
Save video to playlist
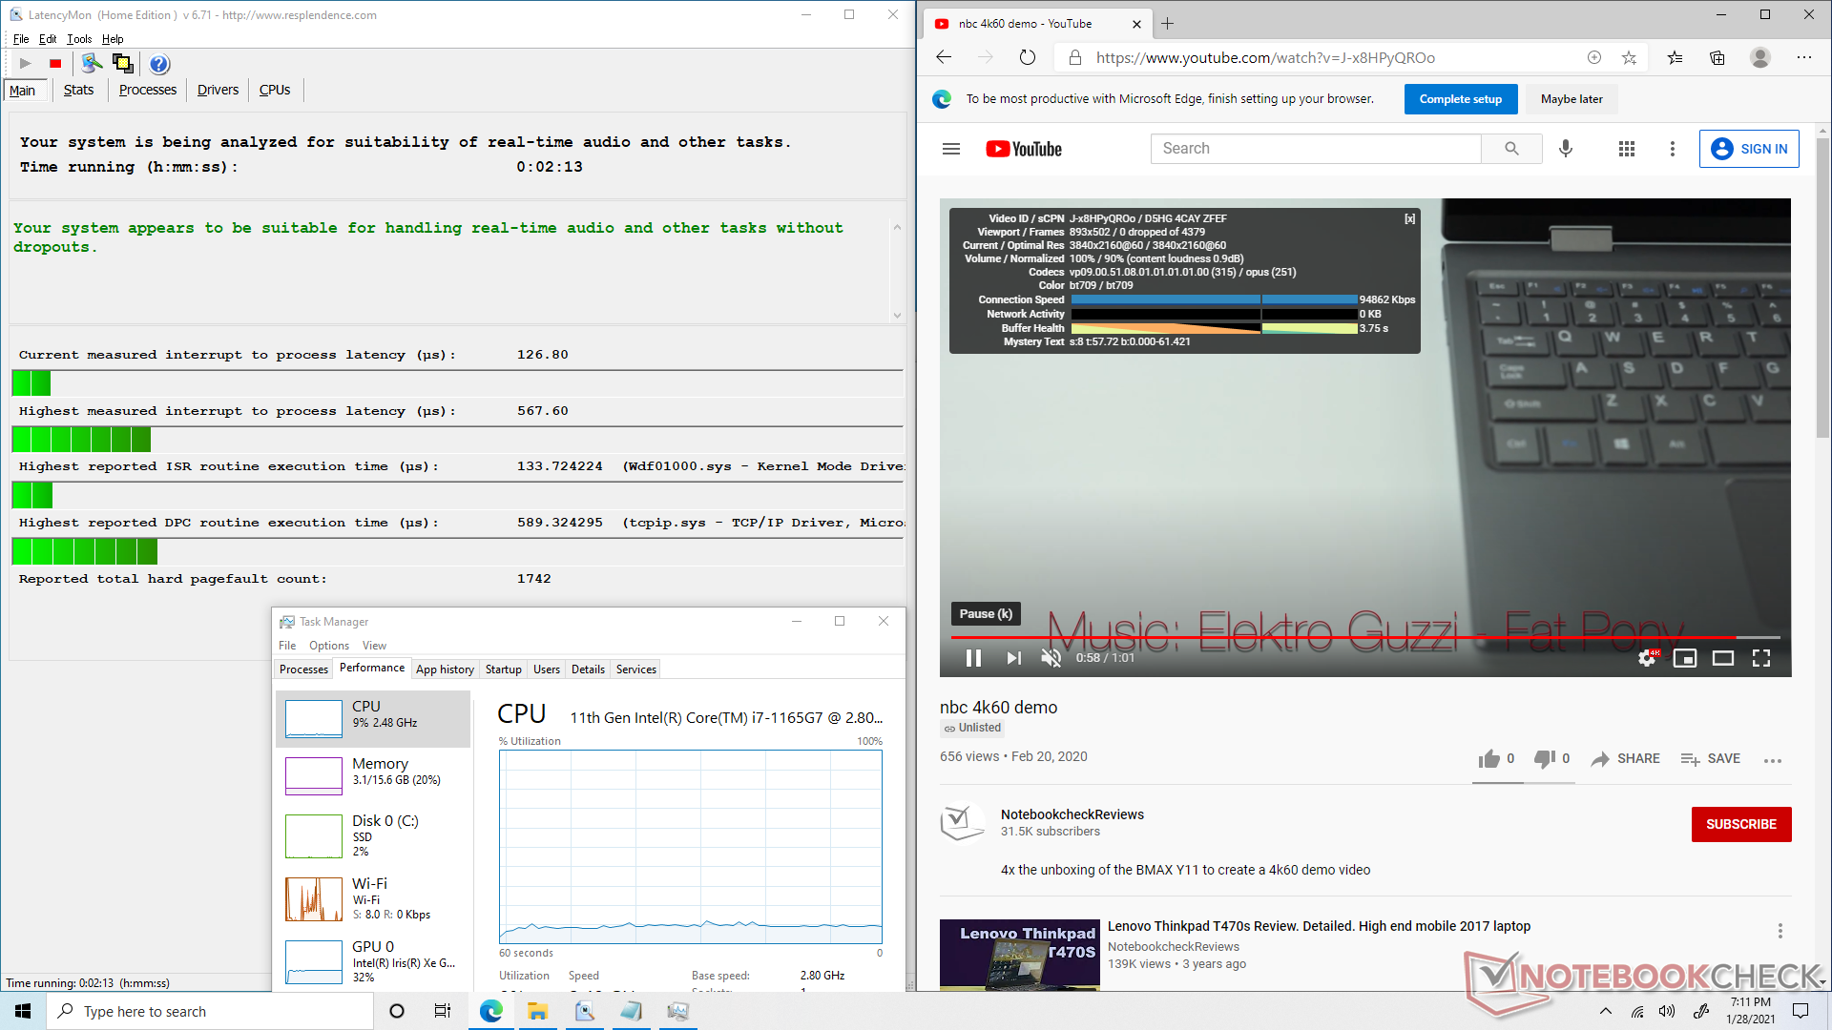click(x=1711, y=759)
